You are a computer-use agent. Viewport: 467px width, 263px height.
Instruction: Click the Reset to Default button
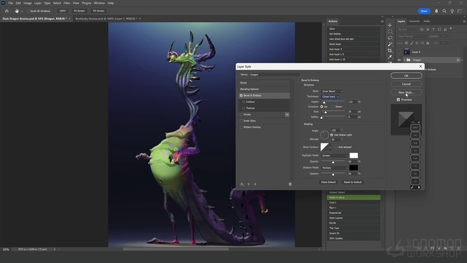click(353, 182)
